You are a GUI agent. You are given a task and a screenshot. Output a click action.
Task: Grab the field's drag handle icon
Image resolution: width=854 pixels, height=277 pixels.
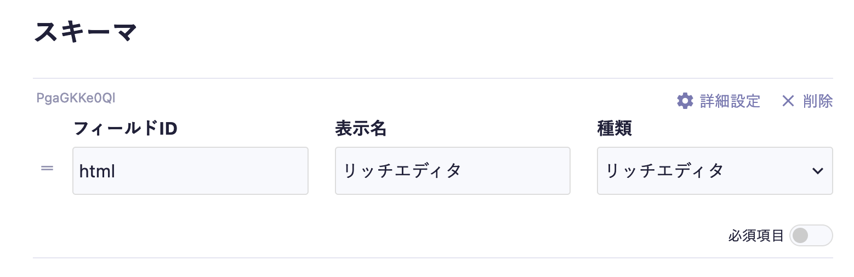point(47,169)
